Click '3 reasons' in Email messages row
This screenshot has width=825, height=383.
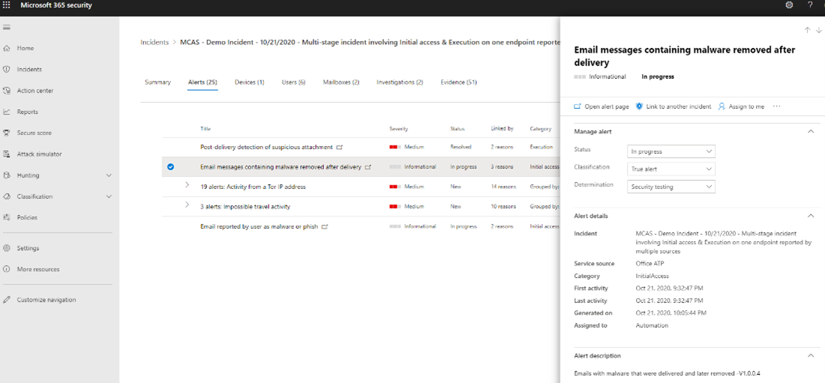click(x=502, y=167)
